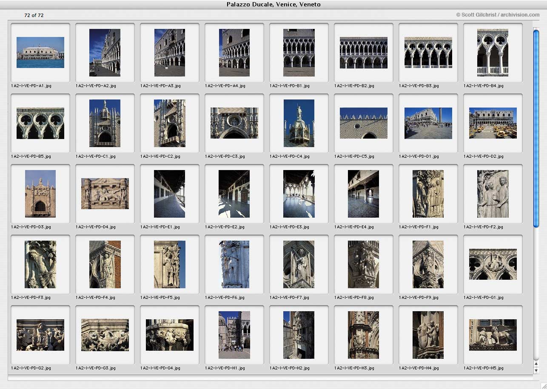Open thumbnail 1A2-I-VE-PD-F7.jpg
This screenshot has width=547, height=389.
coord(299,264)
